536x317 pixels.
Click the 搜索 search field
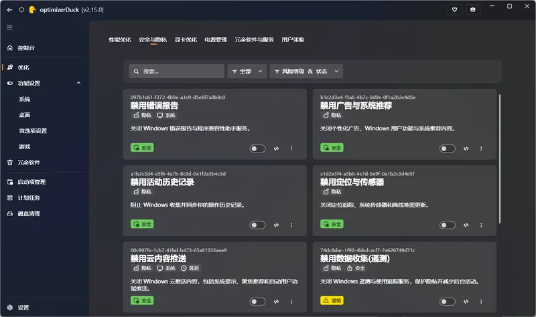[177, 72]
